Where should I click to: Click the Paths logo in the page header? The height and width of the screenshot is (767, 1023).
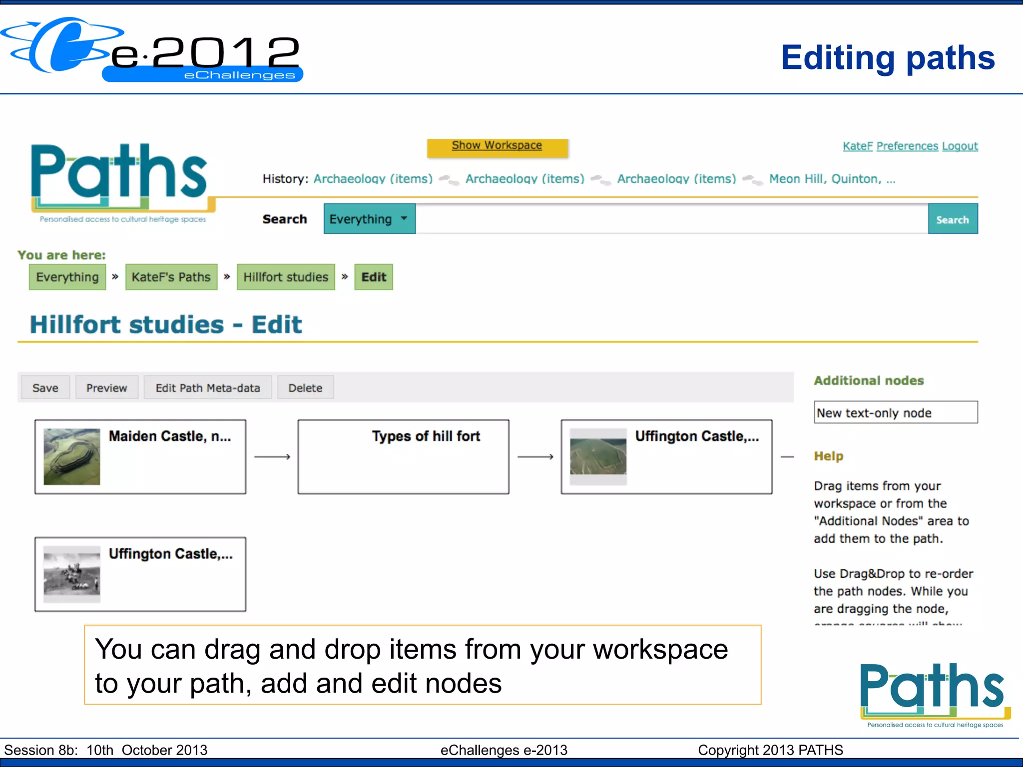pos(123,183)
